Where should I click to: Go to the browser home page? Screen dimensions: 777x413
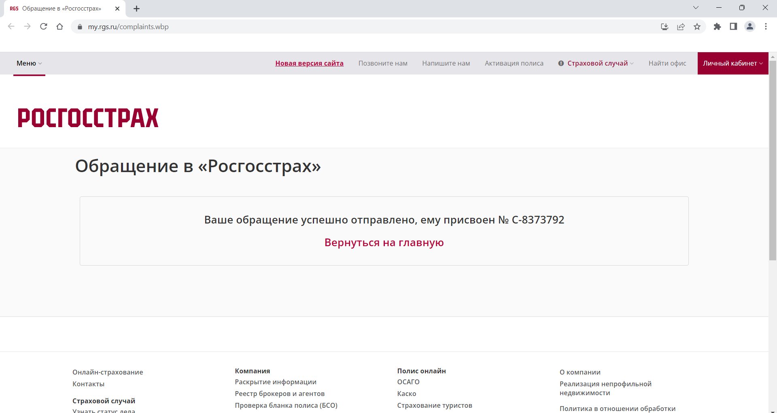pyautogui.click(x=60, y=27)
